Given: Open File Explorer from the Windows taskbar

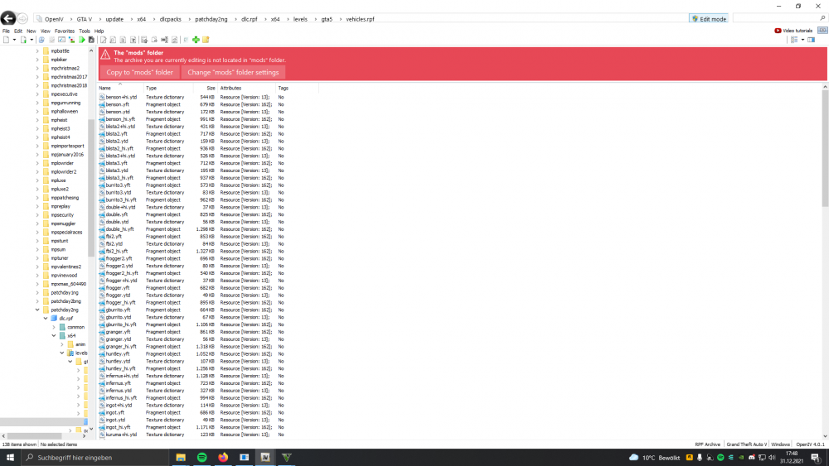Looking at the screenshot, I should (x=181, y=458).
